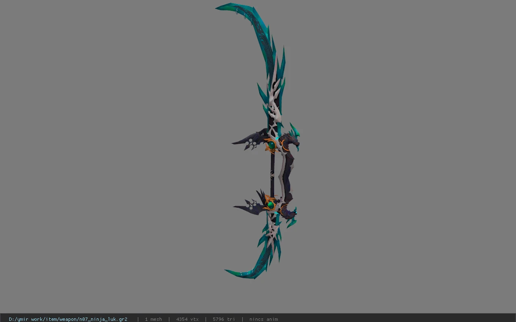
Task: Select the "5796 tri" triangle count text
Action: [x=224, y=319]
